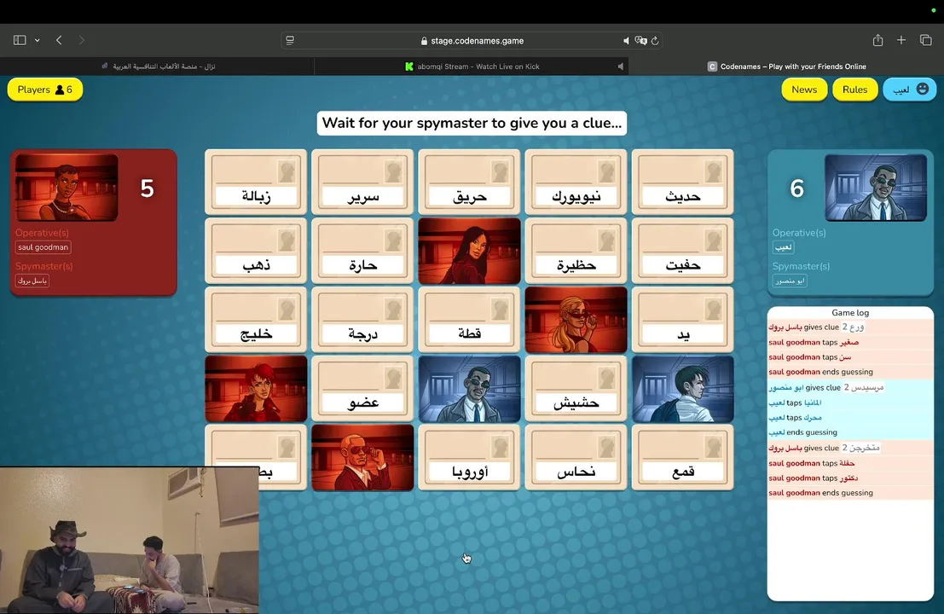Tap the ذهب word card
Viewport: 944px width, 614px height.
[x=256, y=251]
